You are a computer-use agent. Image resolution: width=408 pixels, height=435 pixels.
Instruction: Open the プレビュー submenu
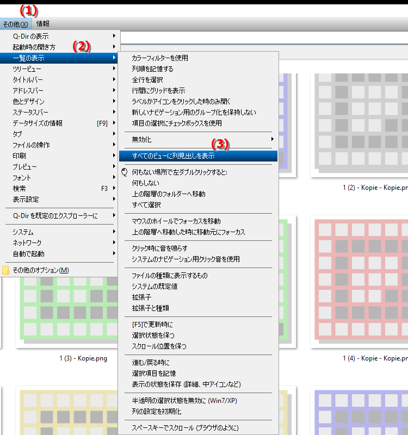click(x=59, y=167)
